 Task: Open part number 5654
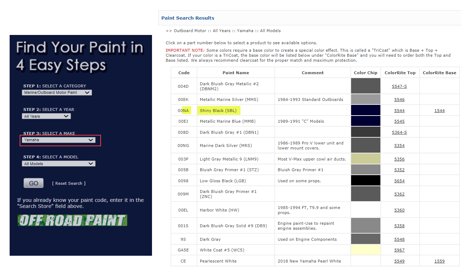tap(399, 181)
